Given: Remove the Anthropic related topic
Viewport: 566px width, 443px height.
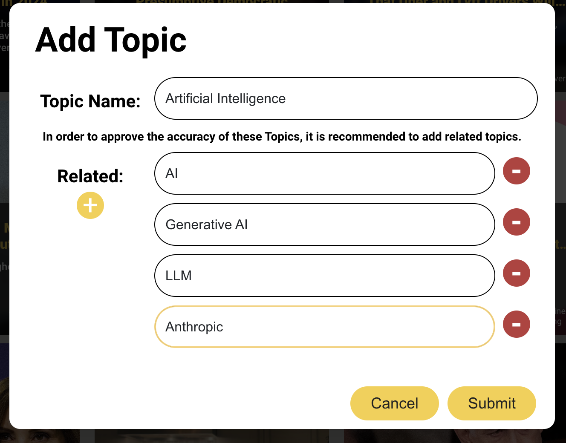Looking at the screenshot, I should coord(516,325).
